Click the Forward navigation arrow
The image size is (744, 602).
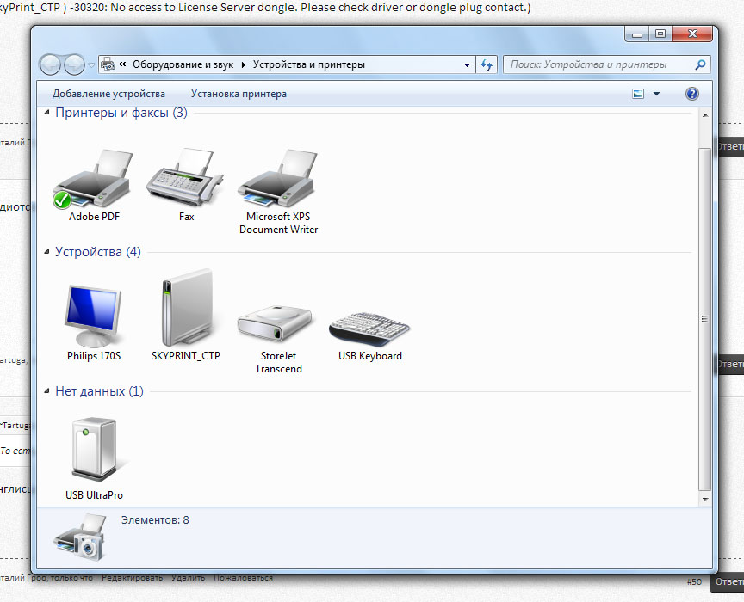click(74, 65)
